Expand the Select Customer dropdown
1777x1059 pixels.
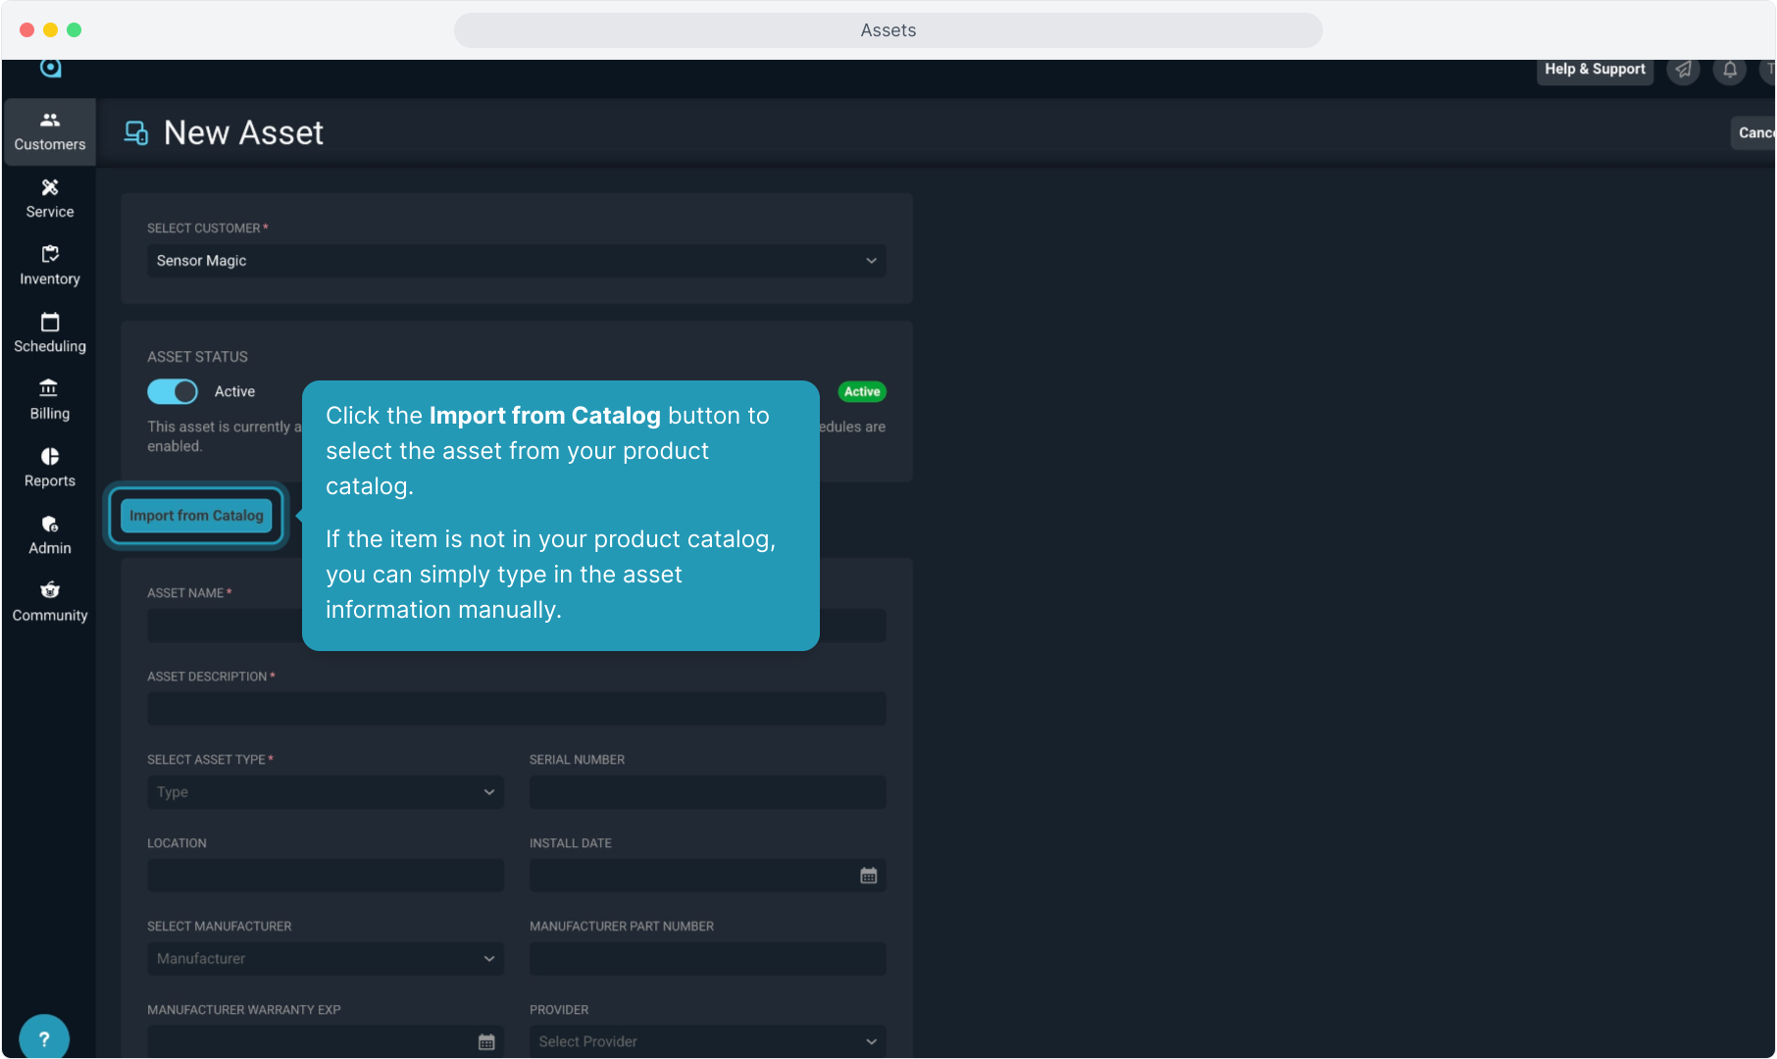tap(516, 261)
